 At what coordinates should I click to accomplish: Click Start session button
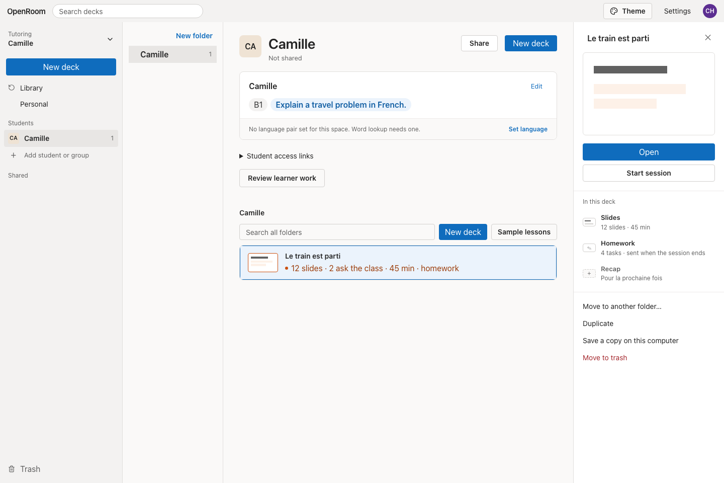click(x=649, y=173)
